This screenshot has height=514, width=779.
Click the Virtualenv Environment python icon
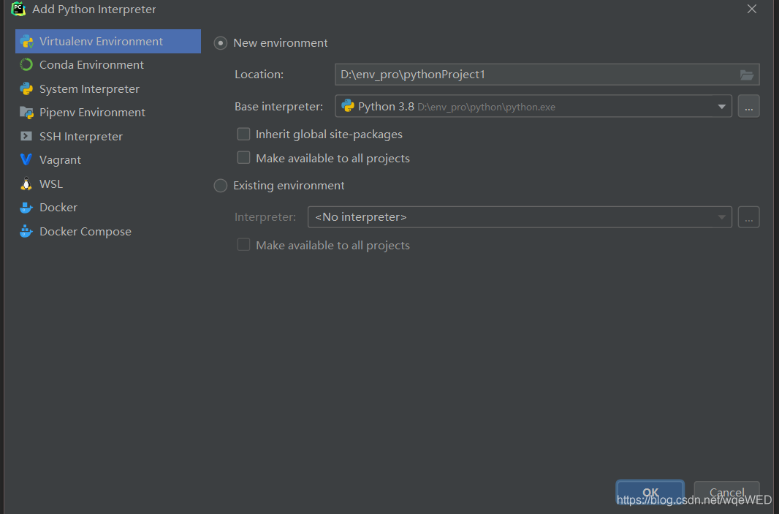point(26,42)
